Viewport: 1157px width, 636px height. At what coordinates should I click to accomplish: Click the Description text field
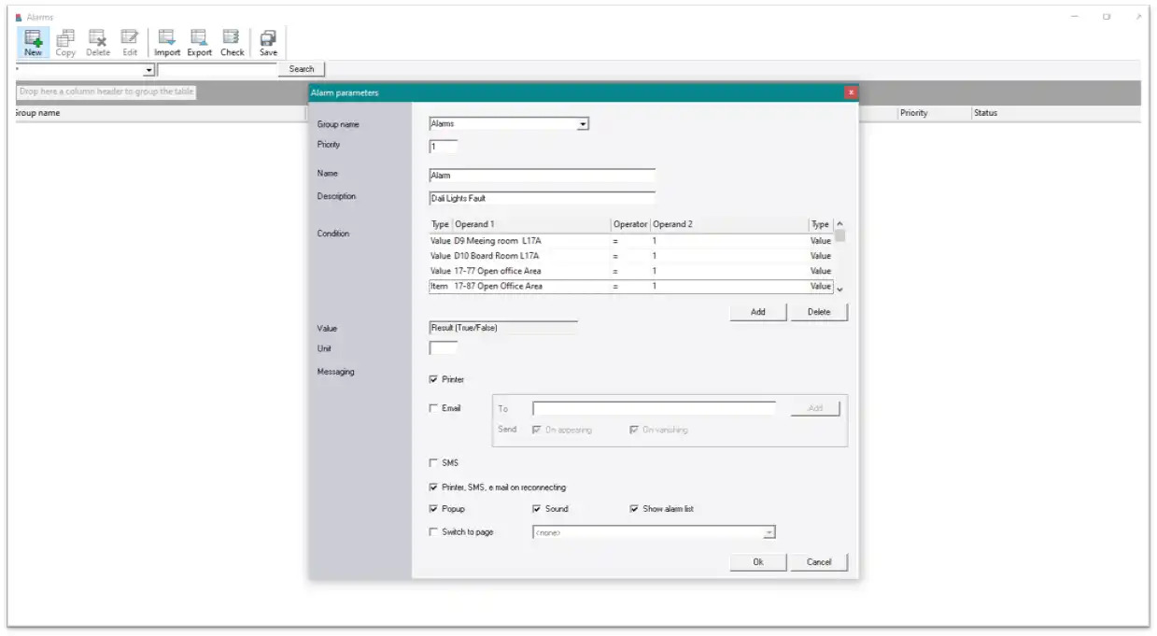(x=542, y=198)
